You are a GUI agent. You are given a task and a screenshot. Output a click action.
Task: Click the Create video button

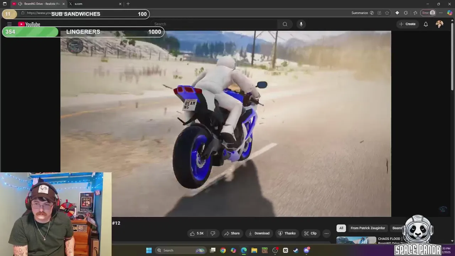(x=407, y=24)
